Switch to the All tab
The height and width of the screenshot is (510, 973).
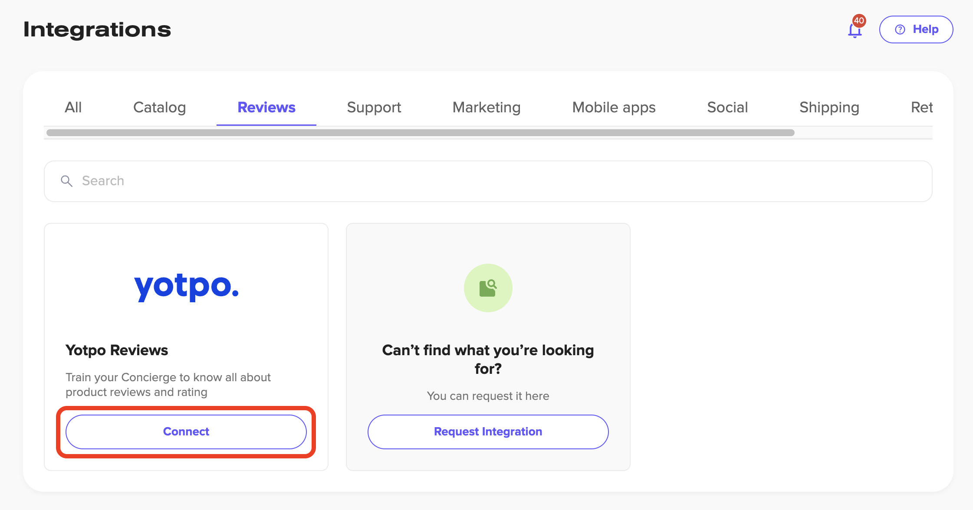pos(73,107)
